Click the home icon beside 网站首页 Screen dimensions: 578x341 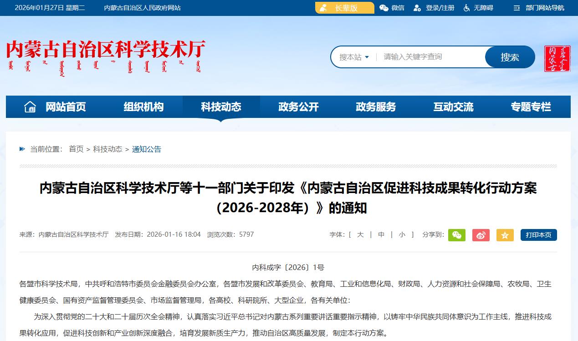pyautogui.click(x=30, y=107)
